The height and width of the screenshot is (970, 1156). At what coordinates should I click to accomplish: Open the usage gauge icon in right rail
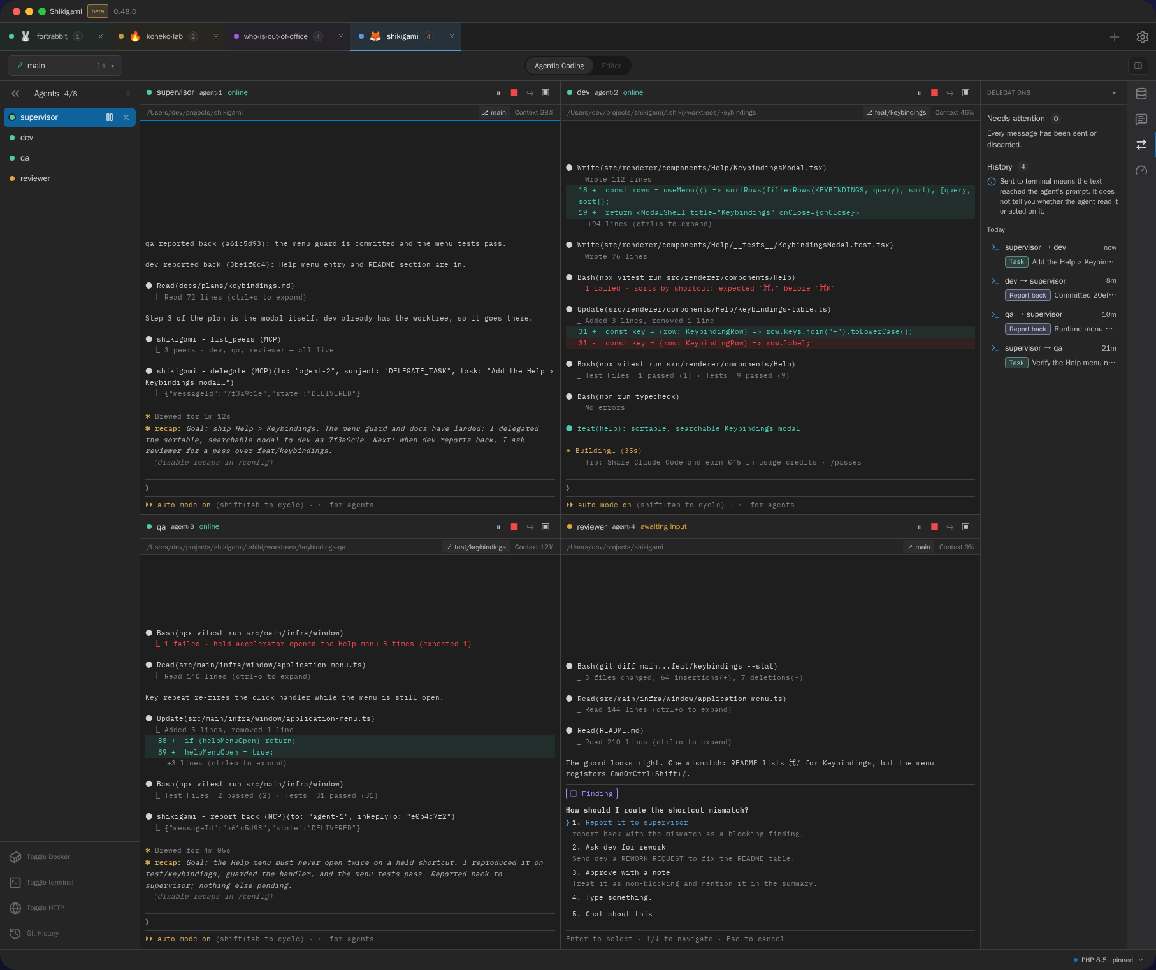click(x=1141, y=170)
